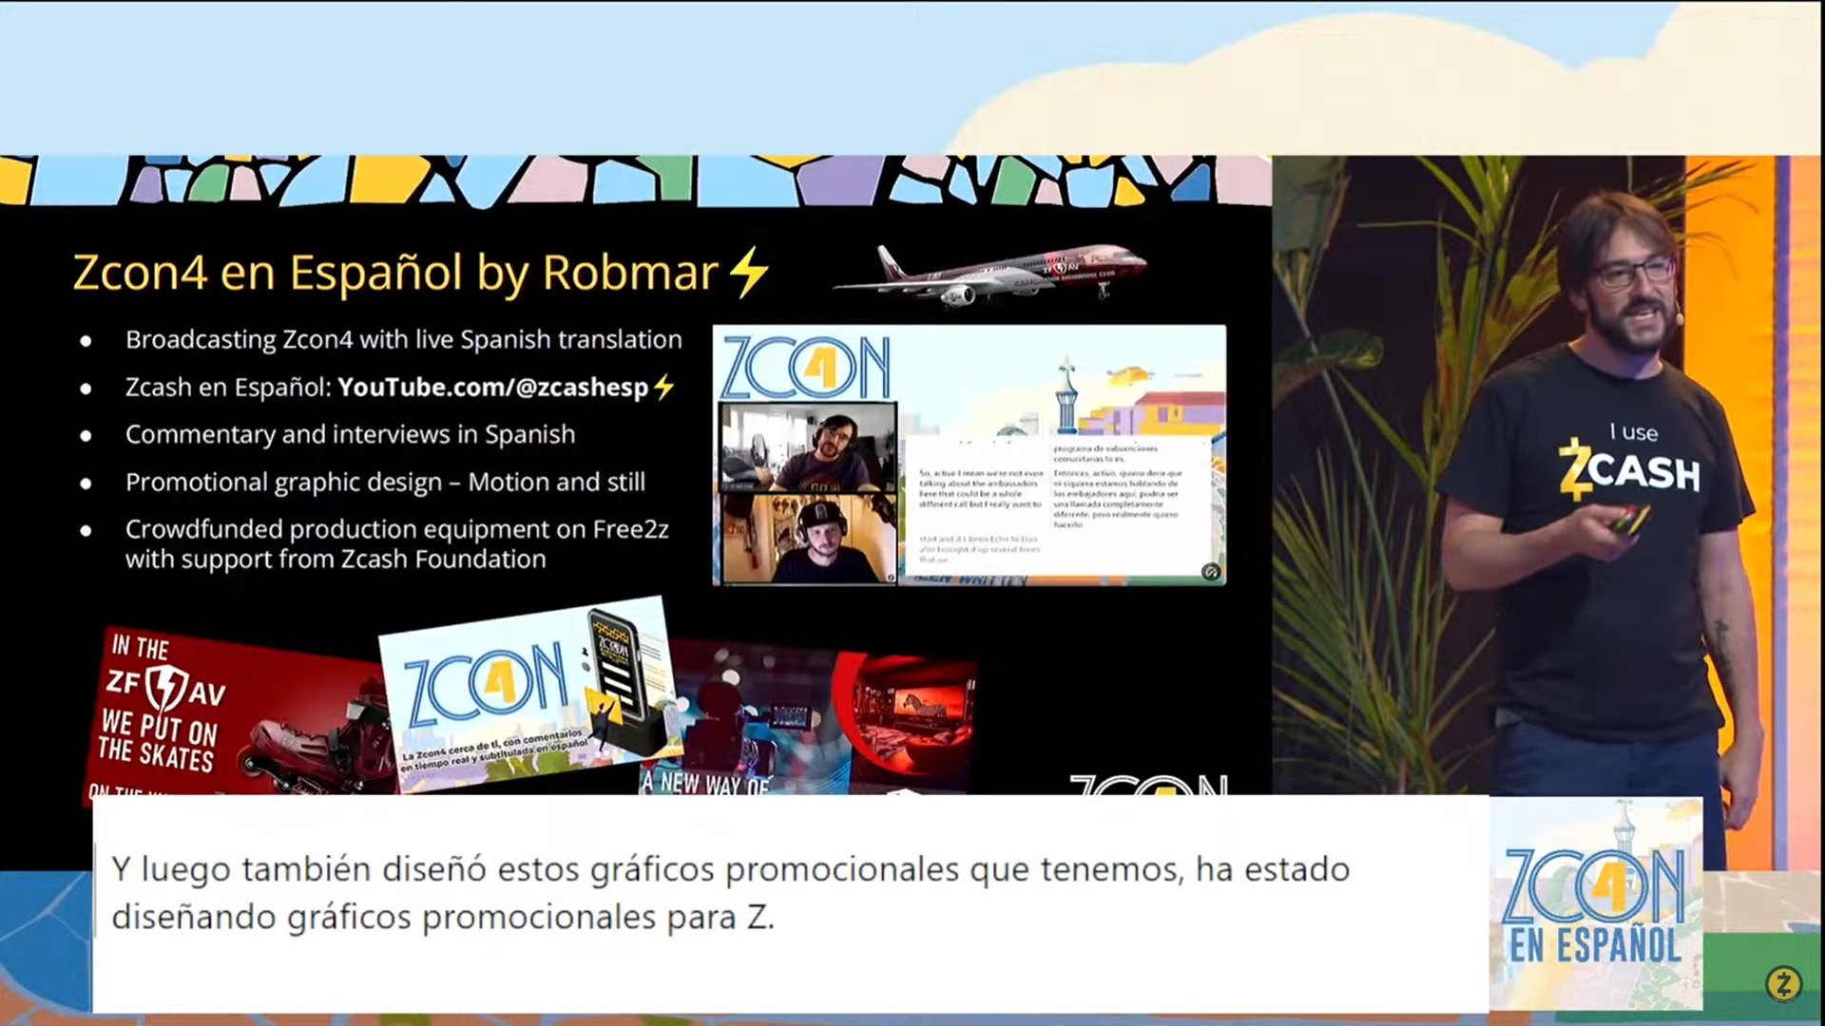Click the lightning bolt beside the Robmar title
The height and width of the screenshot is (1026, 1825).
750,272
